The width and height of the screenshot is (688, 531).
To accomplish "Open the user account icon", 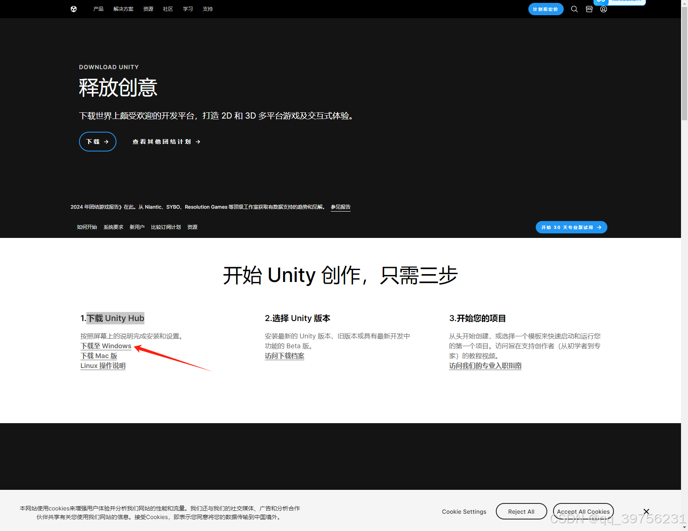I will click(604, 9).
